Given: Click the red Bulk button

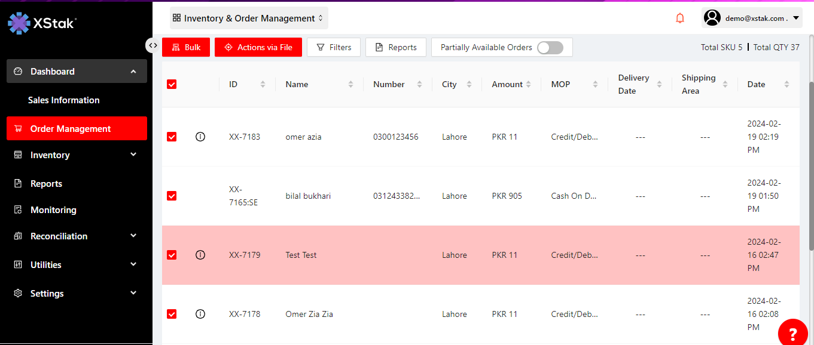Looking at the screenshot, I should coord(186,48).
